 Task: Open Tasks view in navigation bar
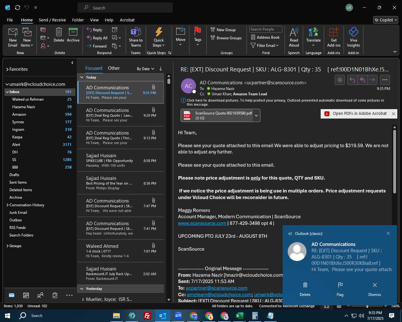(55, 295)
